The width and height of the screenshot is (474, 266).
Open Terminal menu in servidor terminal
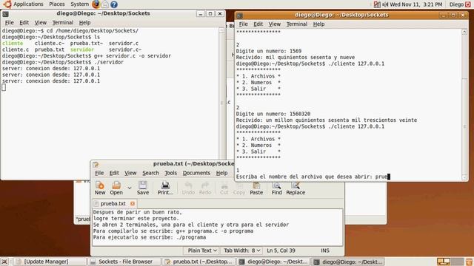pyautogui.click(x=62, y=23)
